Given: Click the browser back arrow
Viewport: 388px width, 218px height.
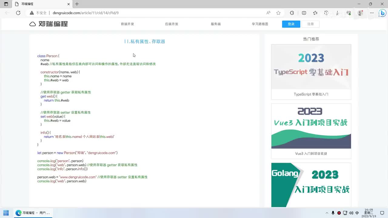Looking at the screenshot, I should click(x=7, y=13).
